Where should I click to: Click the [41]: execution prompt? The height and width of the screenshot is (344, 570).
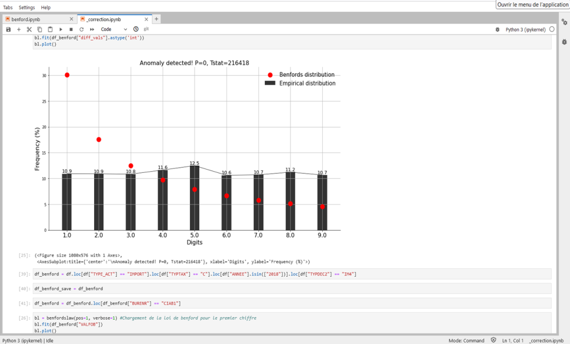24,303
